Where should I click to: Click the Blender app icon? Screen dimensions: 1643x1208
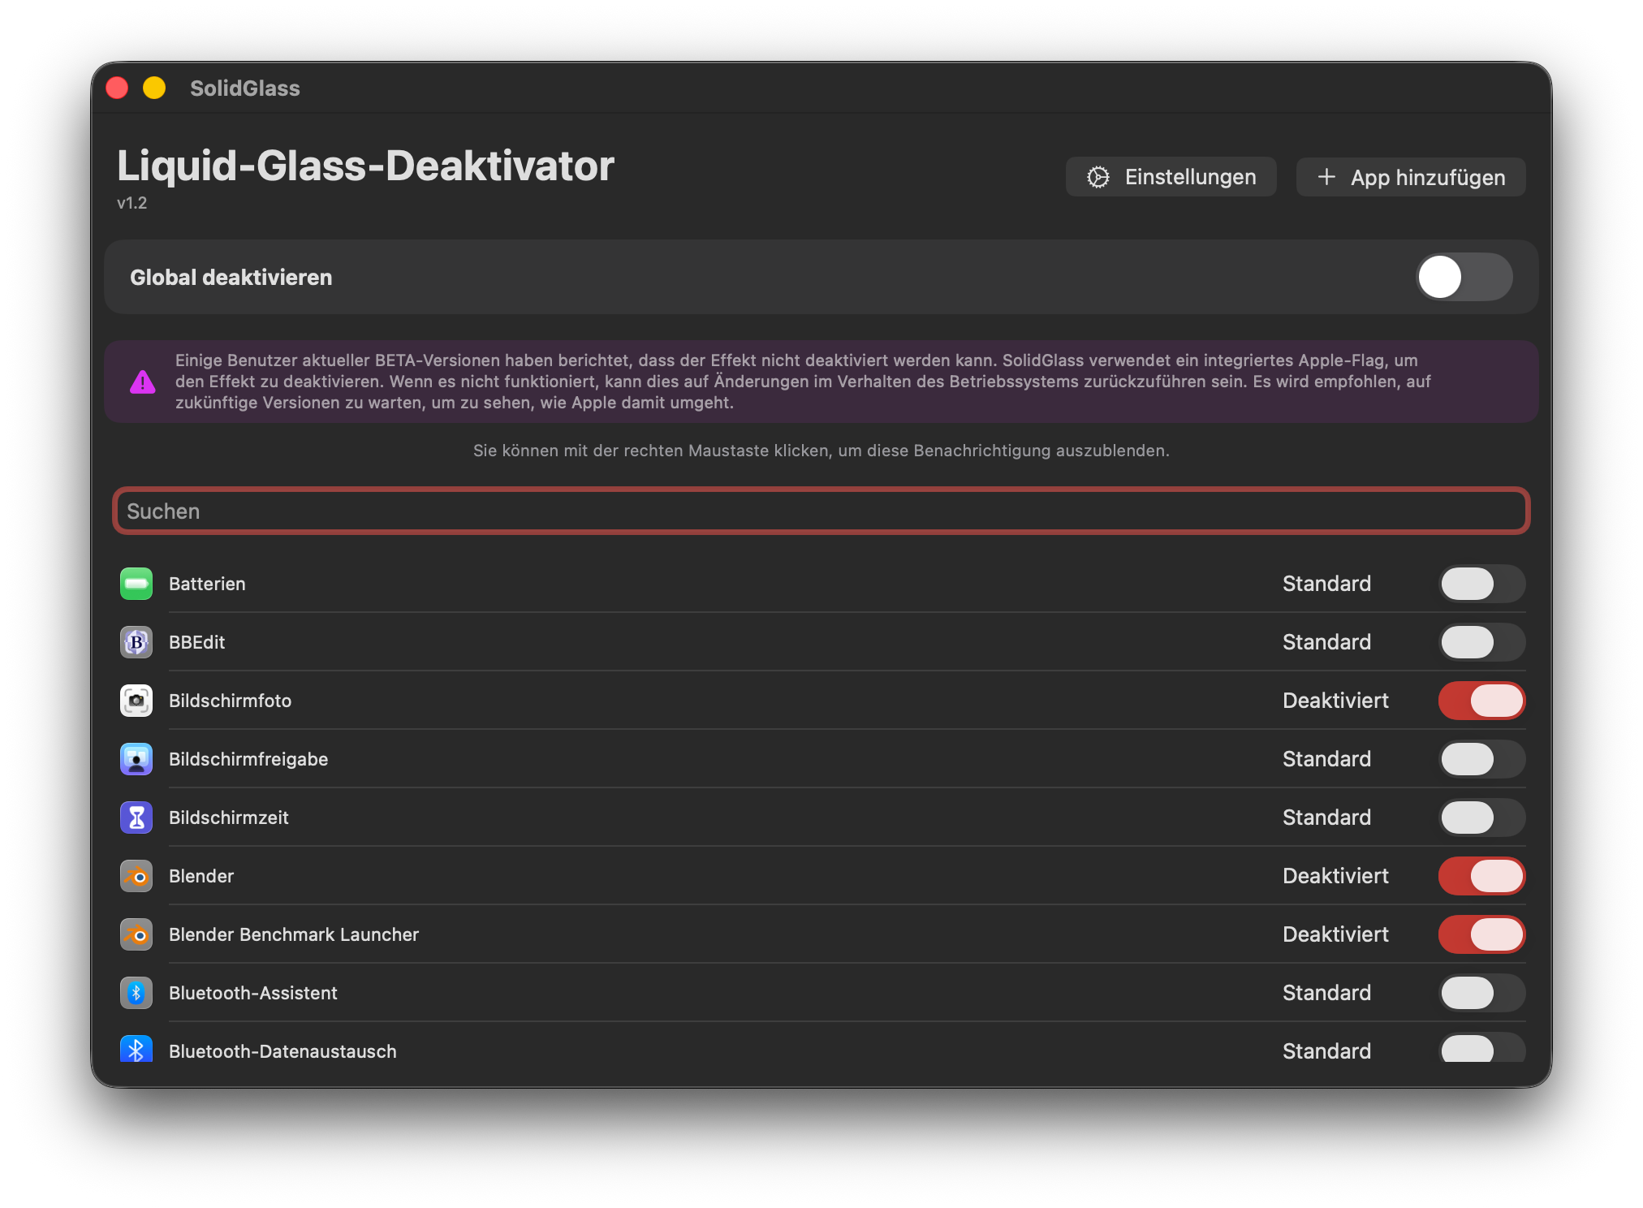coord(136,876)
